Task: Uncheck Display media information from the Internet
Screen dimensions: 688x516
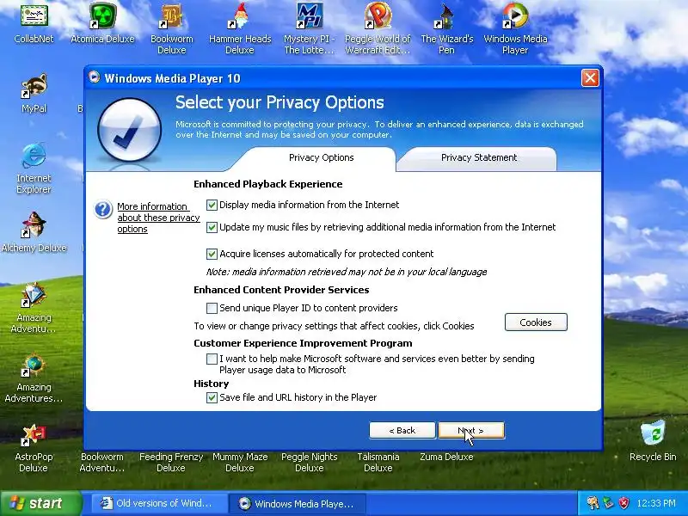Action: tap(212, 205)
